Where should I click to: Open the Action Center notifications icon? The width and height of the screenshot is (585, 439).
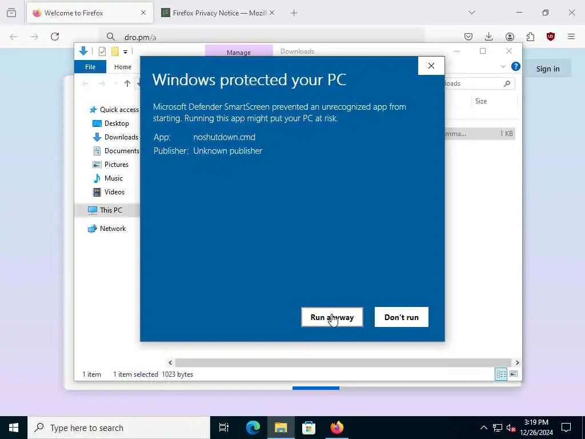pyautogui.click(x=566, y=428)
